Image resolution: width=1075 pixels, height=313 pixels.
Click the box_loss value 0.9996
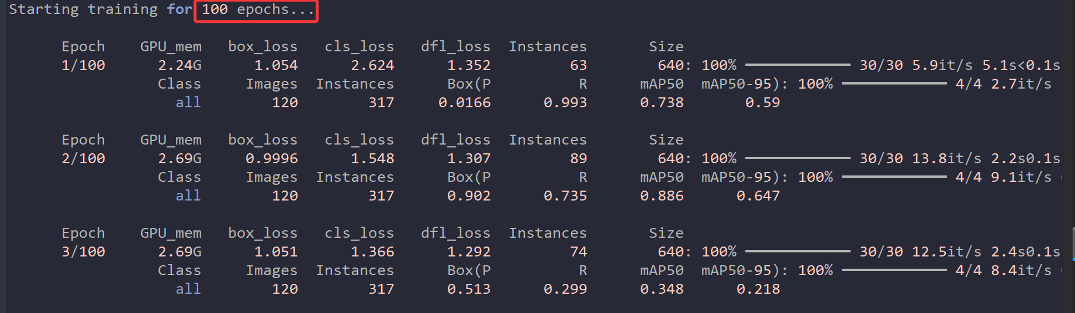[271, 159]
